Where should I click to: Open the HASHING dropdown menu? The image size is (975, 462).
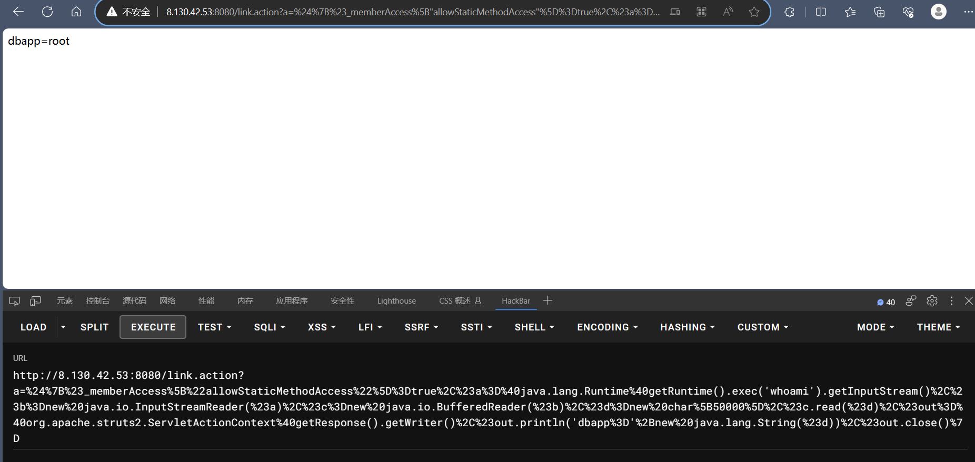[688, 327]
